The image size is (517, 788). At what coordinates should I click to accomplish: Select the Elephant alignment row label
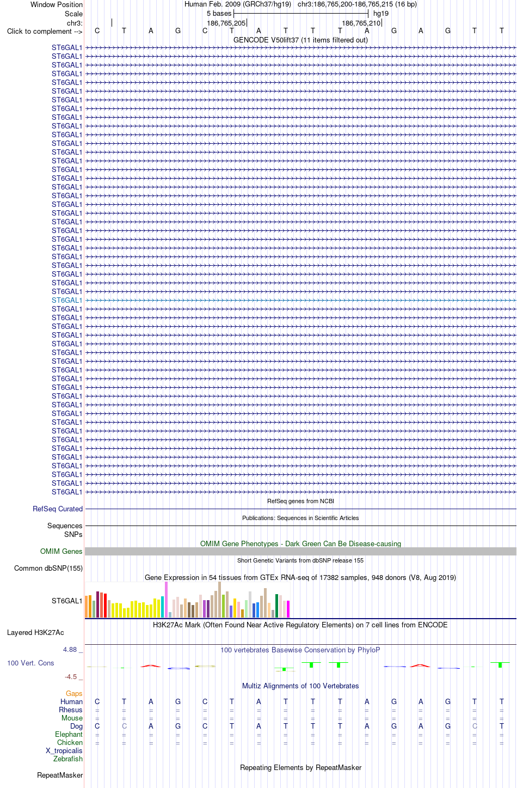coord(69,734)
